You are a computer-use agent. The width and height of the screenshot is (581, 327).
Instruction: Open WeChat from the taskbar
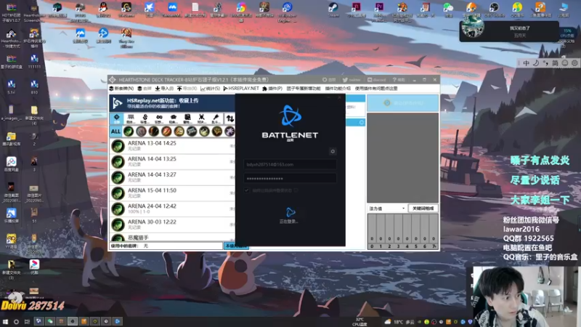pos(49,321)
